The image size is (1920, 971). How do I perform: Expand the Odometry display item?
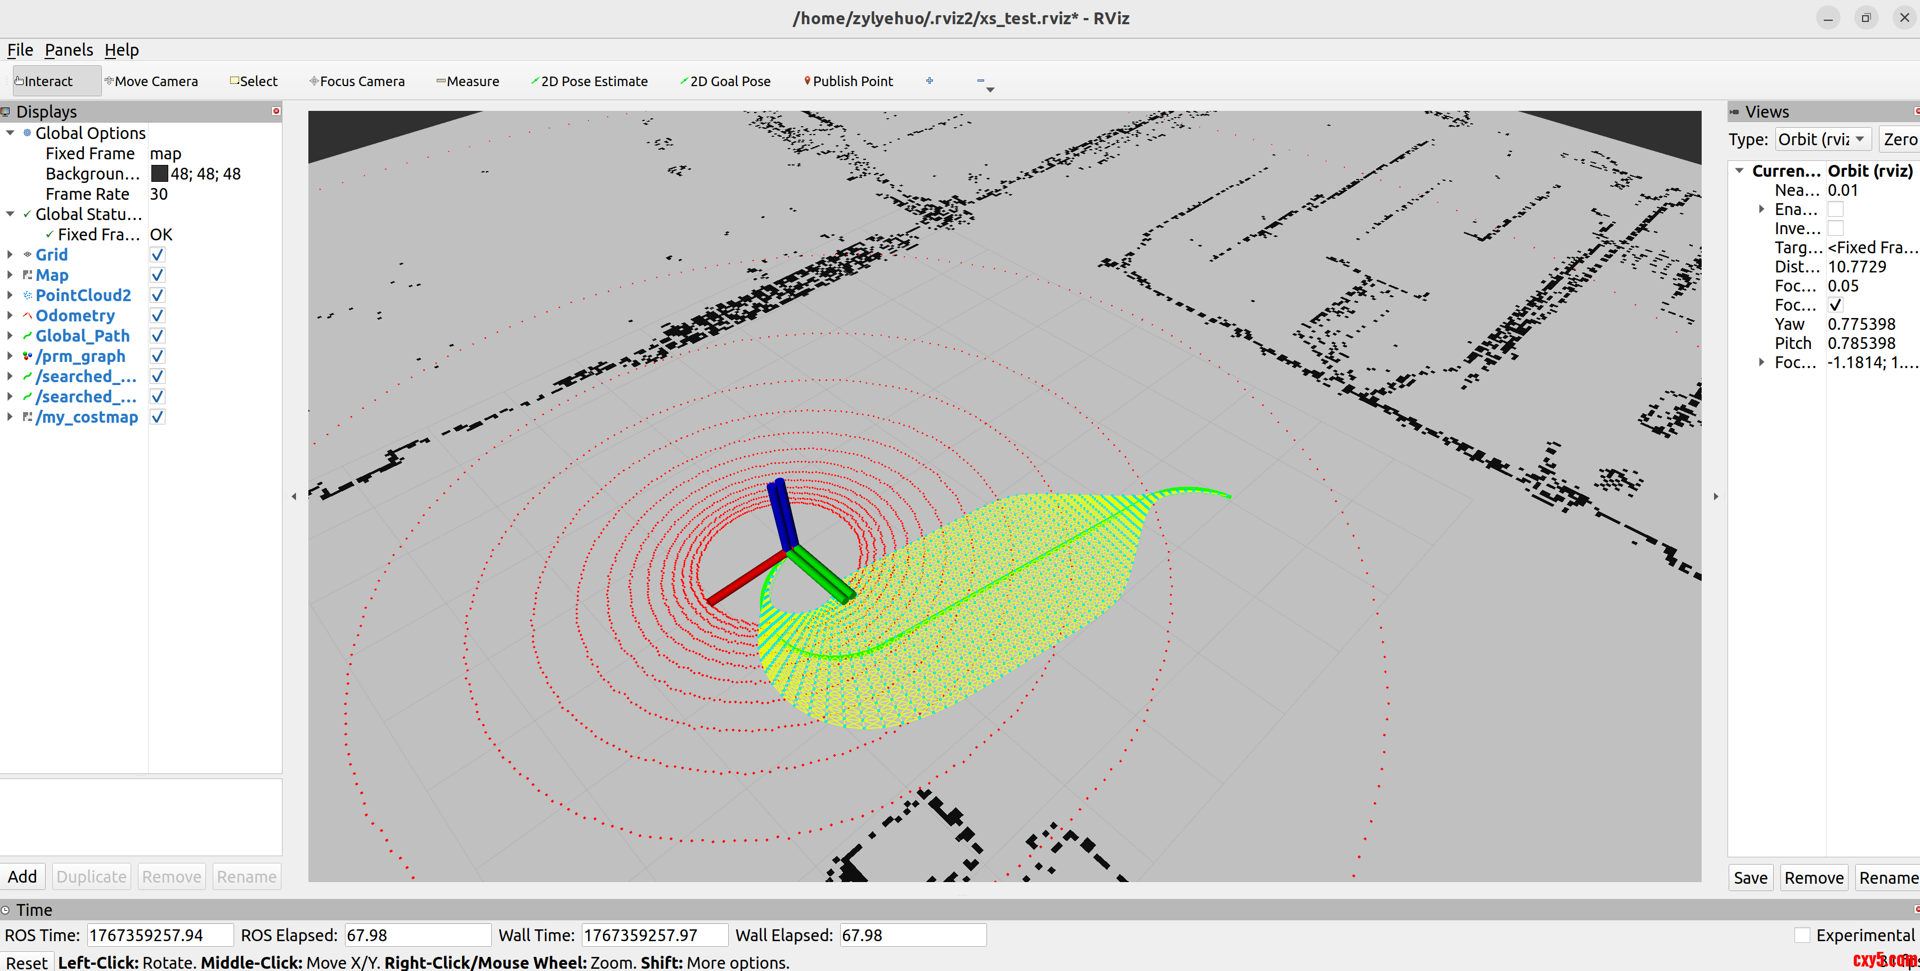coord(10,315)
